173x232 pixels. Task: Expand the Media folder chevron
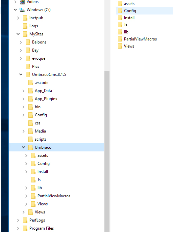(24, 131)
